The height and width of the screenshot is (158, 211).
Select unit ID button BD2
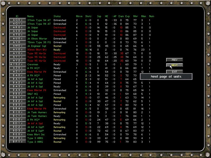pyautogui.click(x=18, y=127)
